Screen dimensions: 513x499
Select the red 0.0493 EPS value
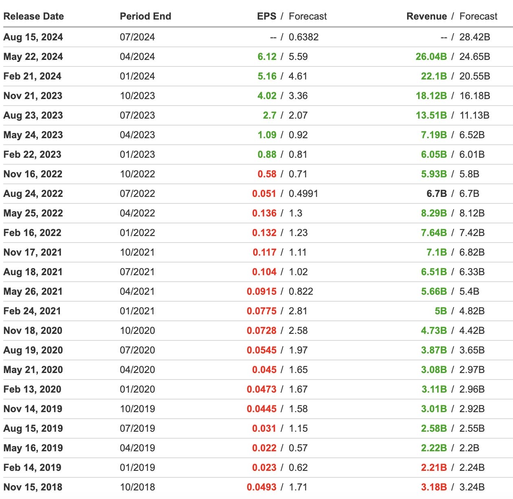(261, 487)
